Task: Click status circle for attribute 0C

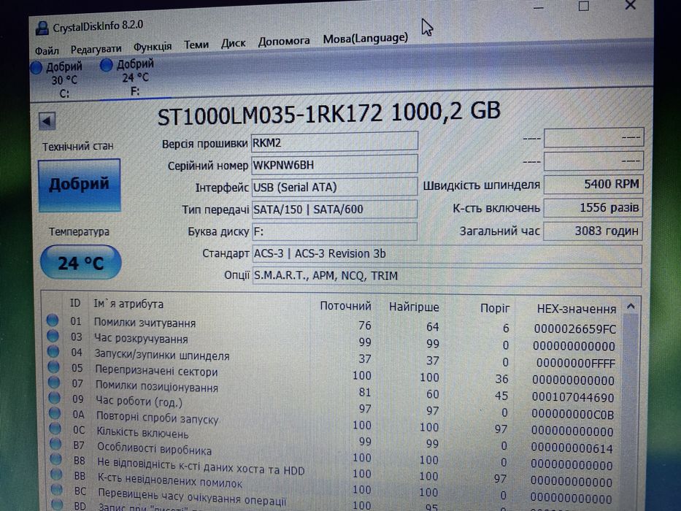Action: [55, 429]
